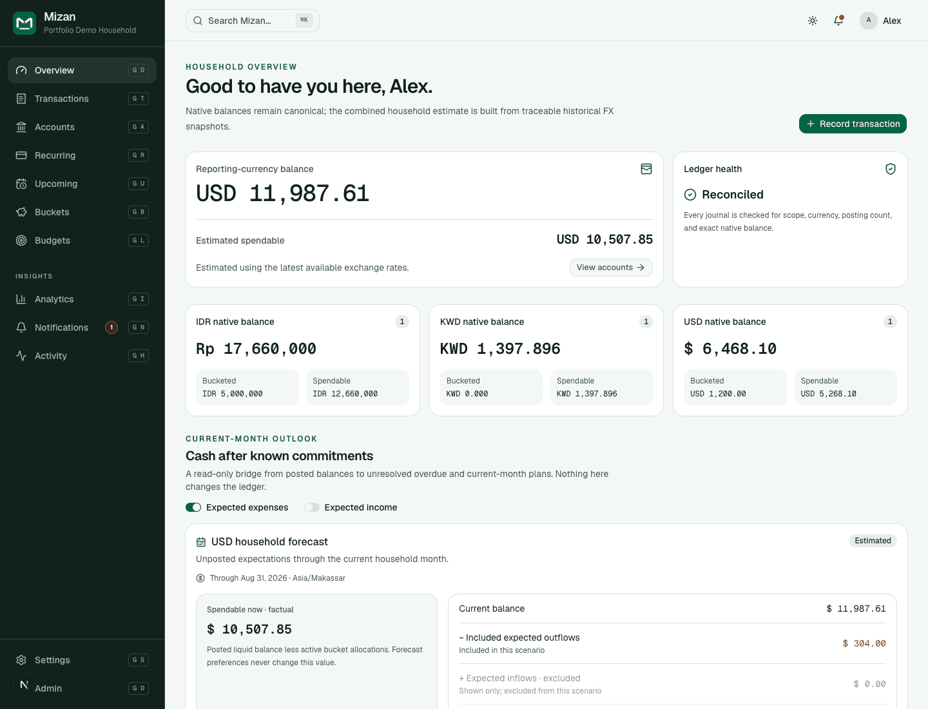Click Bucketed KWD 0.000 tile
928x709 pixels.
point(491,387)
